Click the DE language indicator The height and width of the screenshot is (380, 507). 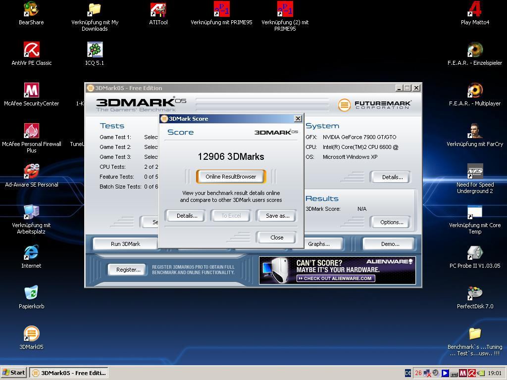(x=408, y=373)
